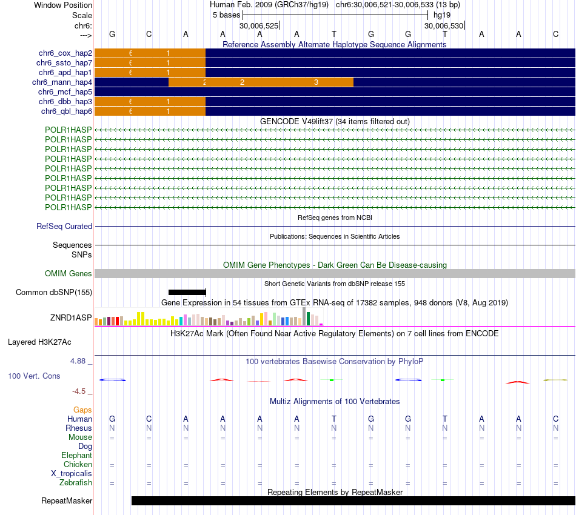Click the -4.5 PhyloP lower scale value
The width and height of the screenshot is (576, 515).
click(79, 391)
